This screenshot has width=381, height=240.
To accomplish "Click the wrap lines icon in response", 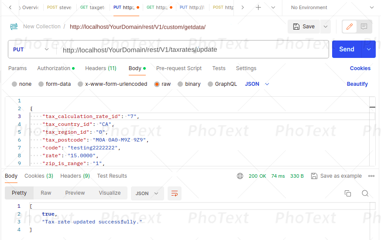I will tap(175, 193).
